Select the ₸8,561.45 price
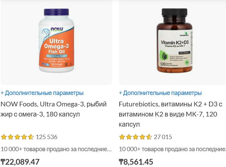This screenshot has width=226, height=167. pyautogui.click(x=136, y=162)
